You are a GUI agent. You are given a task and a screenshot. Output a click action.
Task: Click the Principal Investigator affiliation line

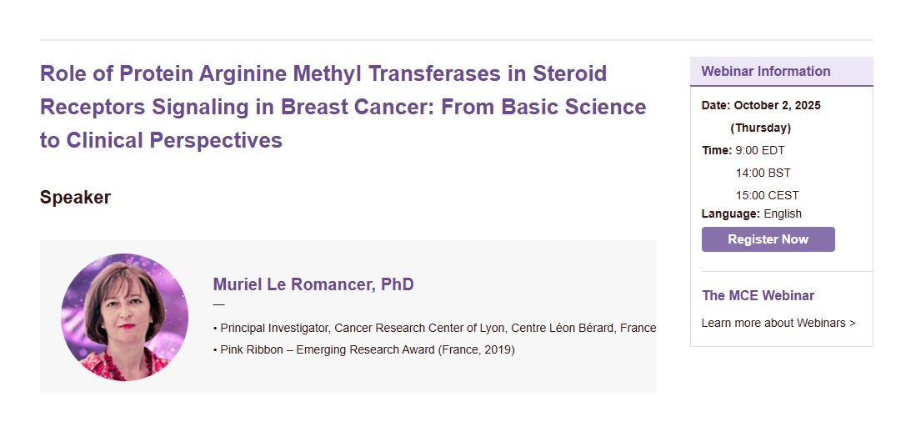pyautogui.click(x=434, y=328)
